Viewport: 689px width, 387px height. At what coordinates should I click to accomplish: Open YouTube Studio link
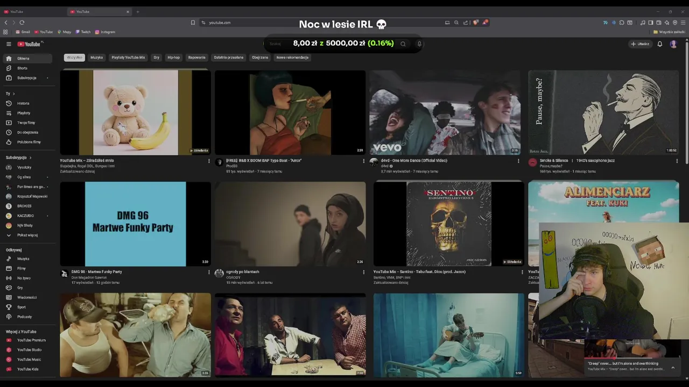pos(28,350)
